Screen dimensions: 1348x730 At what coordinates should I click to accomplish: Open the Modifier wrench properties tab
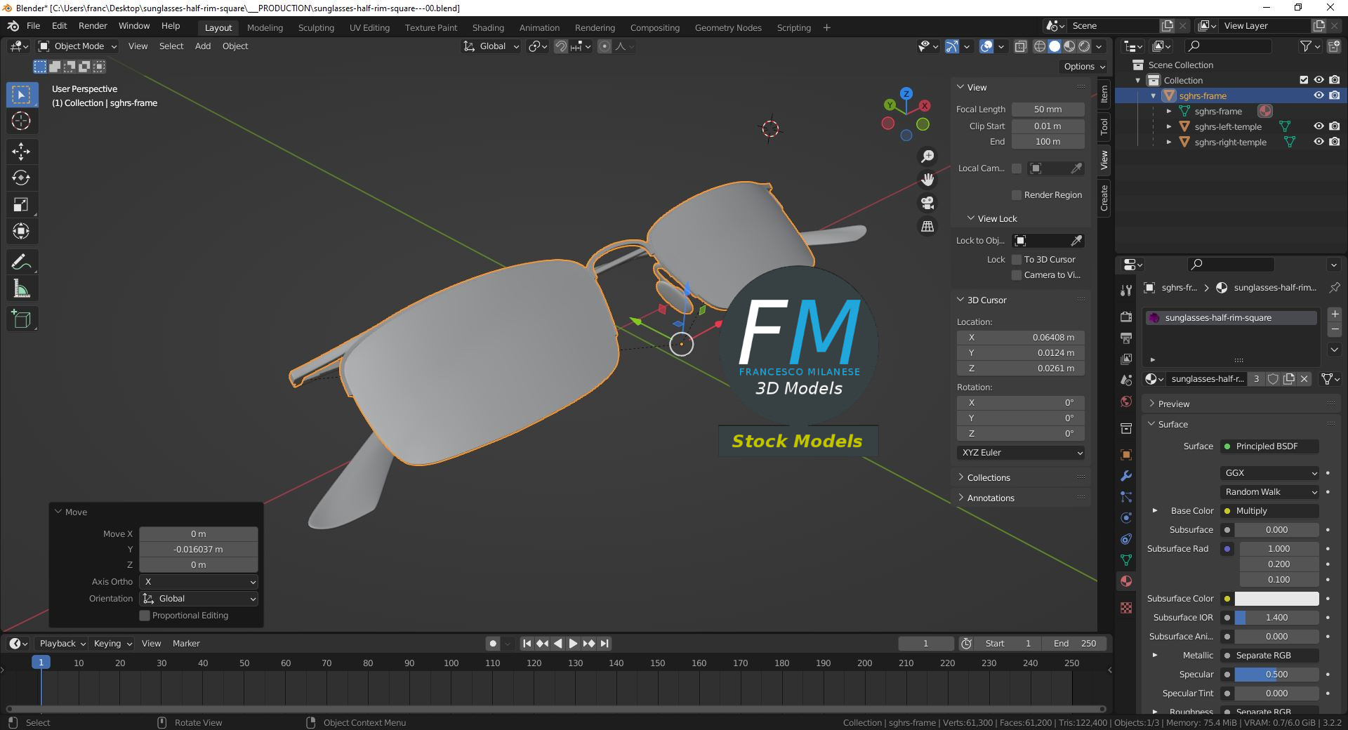[x=1126, y=476]
